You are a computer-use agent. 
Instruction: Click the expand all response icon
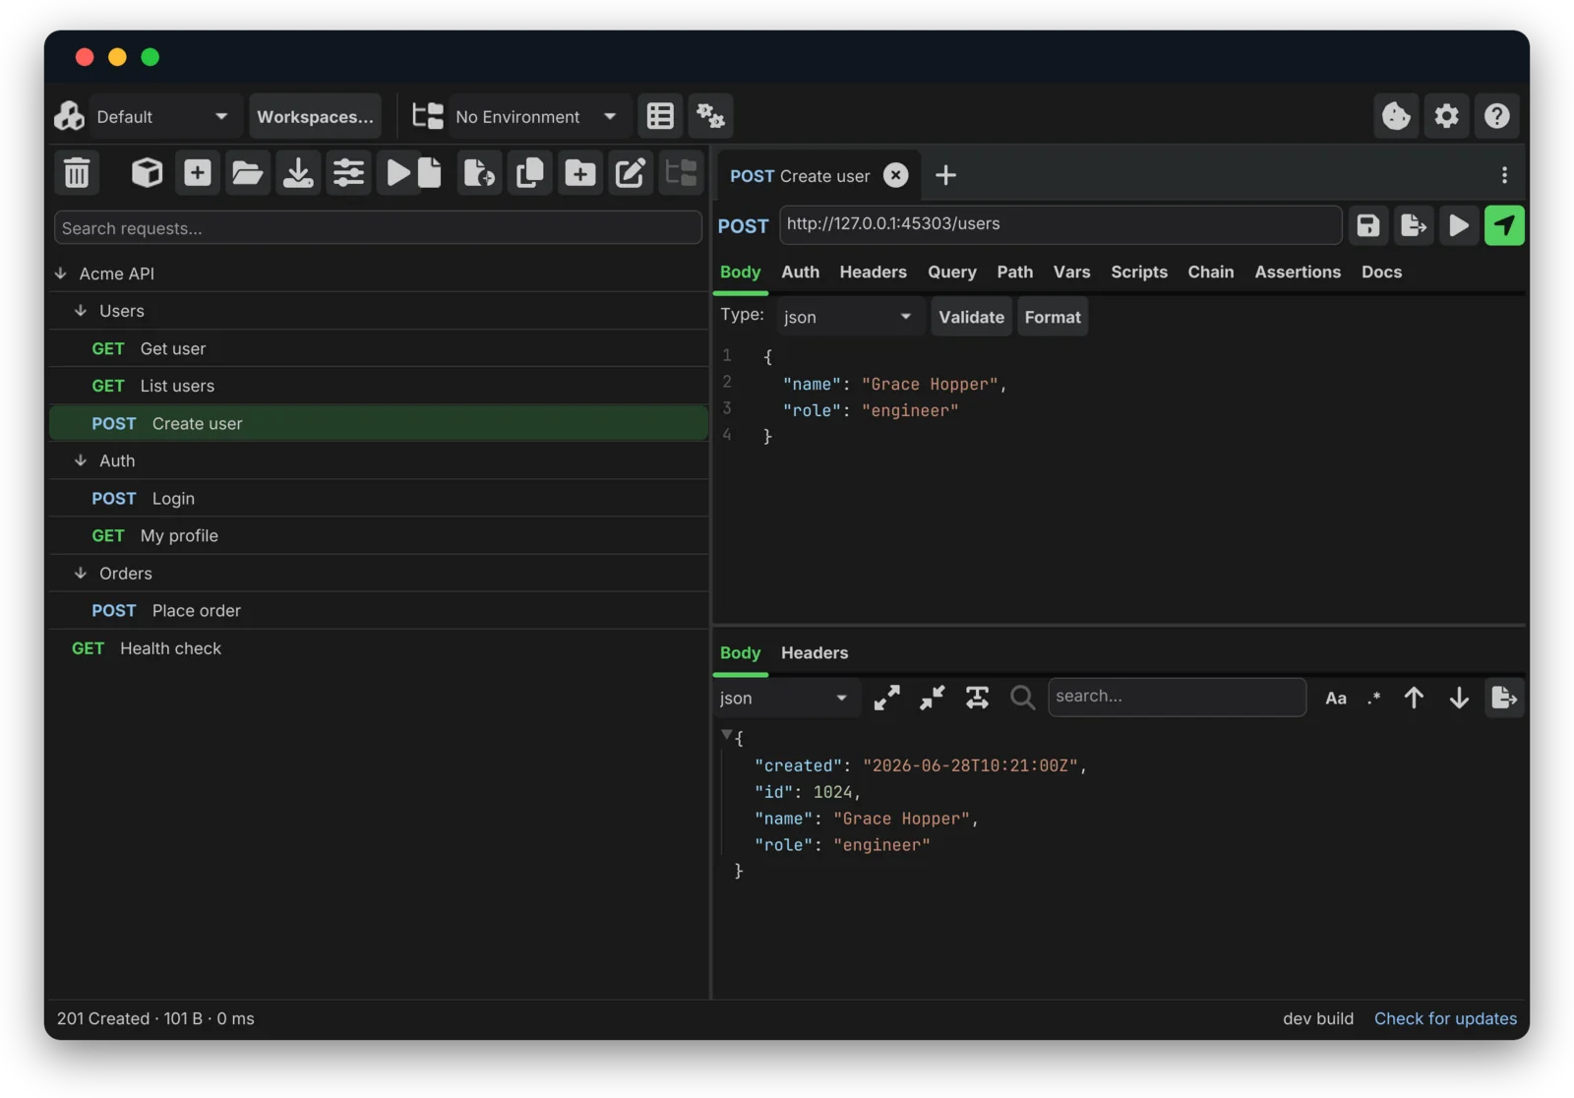tap(886, 698)
